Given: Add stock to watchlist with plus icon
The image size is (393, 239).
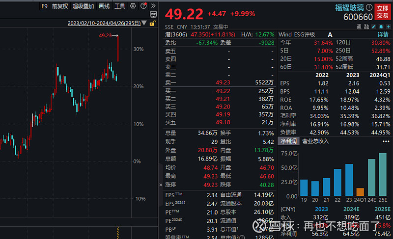Looking at the screenshot, I should (389, 27).
